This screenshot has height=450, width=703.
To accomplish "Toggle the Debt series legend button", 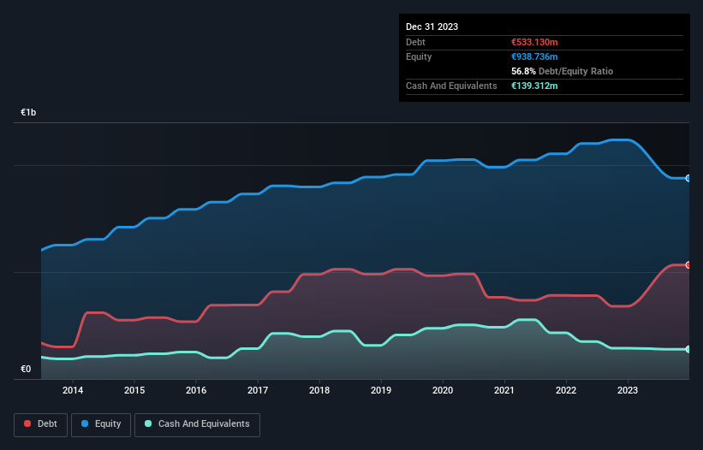I will tap(41, 424).
